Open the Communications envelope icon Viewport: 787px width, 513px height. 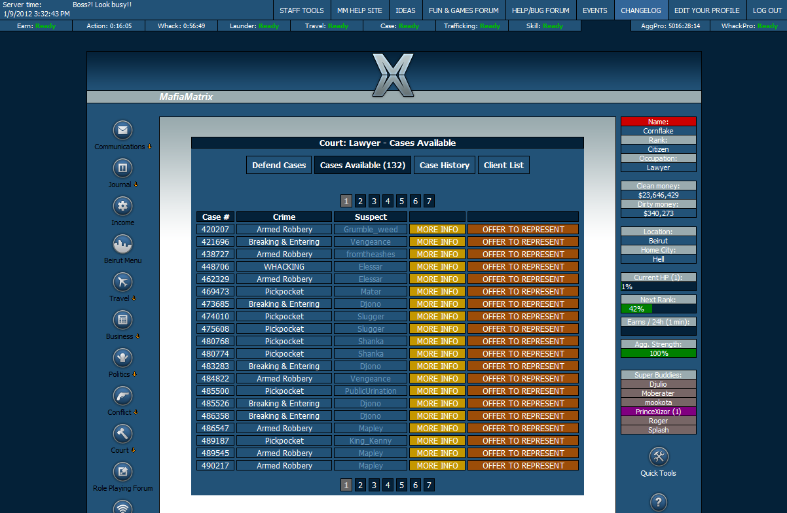pos(122,130)
